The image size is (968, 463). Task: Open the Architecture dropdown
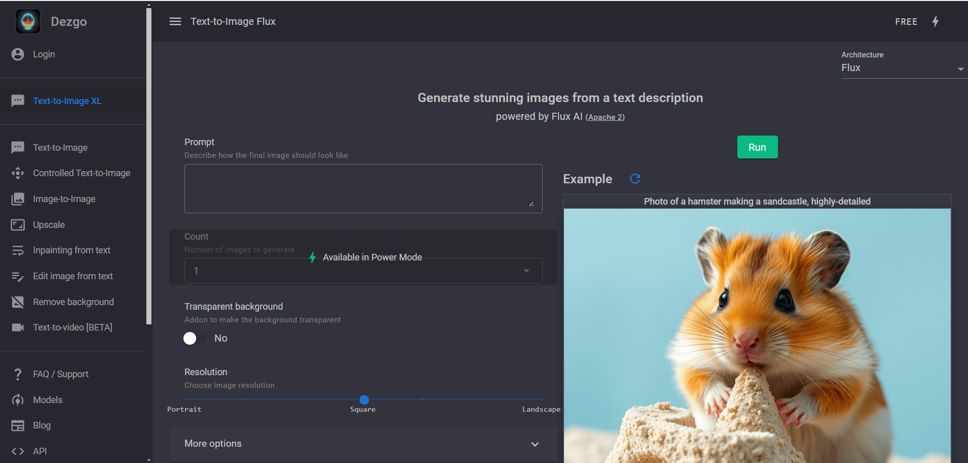(902, 68)
